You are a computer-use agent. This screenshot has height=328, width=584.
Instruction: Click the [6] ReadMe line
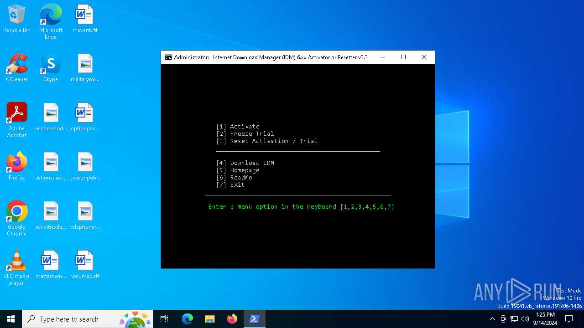click(x=234, y=178)
